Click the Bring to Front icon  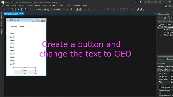(x=78, y=9)
